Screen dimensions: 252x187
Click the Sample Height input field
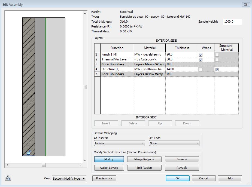click(232, 22)
